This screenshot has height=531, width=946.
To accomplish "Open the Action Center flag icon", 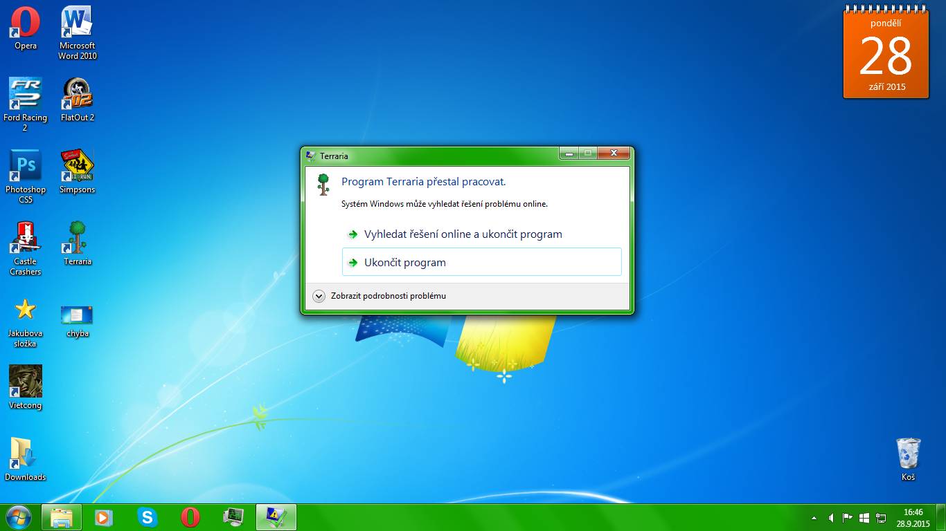I will (x=847, y=517).
